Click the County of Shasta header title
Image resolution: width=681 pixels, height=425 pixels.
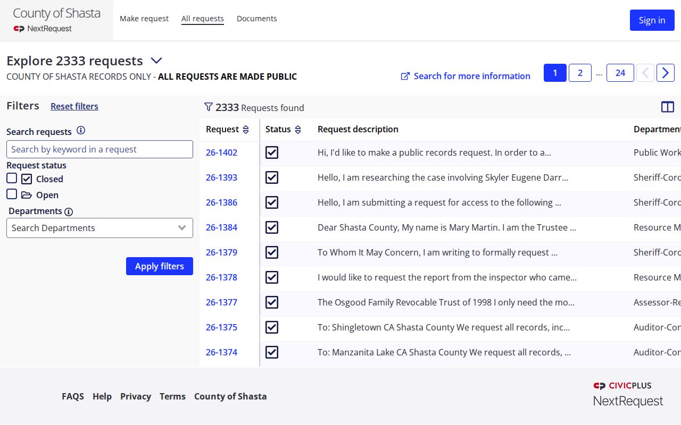point(56,13)
